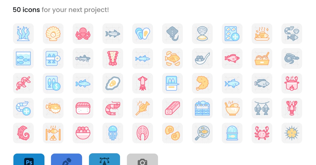
Task: Click the gray eel icon
Action: [x=292, y=59]
